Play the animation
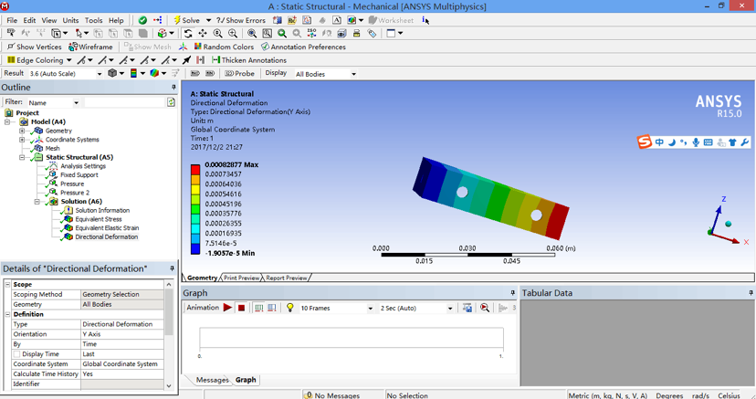 [x=227, y=308]
